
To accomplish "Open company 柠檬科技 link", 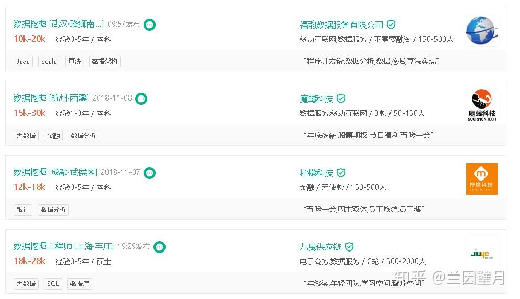I will [316, 173].
